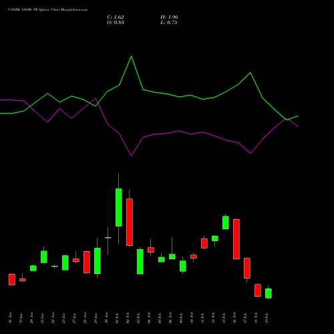This screenshot has width=334, height=334.
Task: Click the last green candle for 19 Feb
Action: (269, 293)
